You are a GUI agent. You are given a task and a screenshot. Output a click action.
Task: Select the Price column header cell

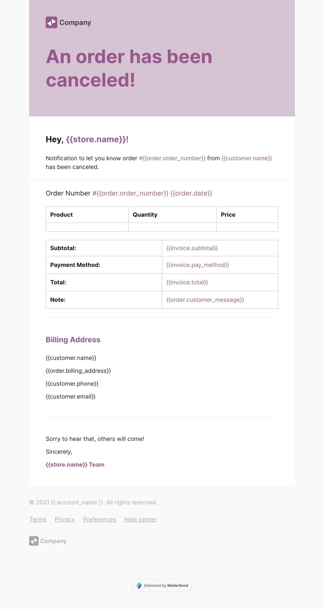[247, 215]
